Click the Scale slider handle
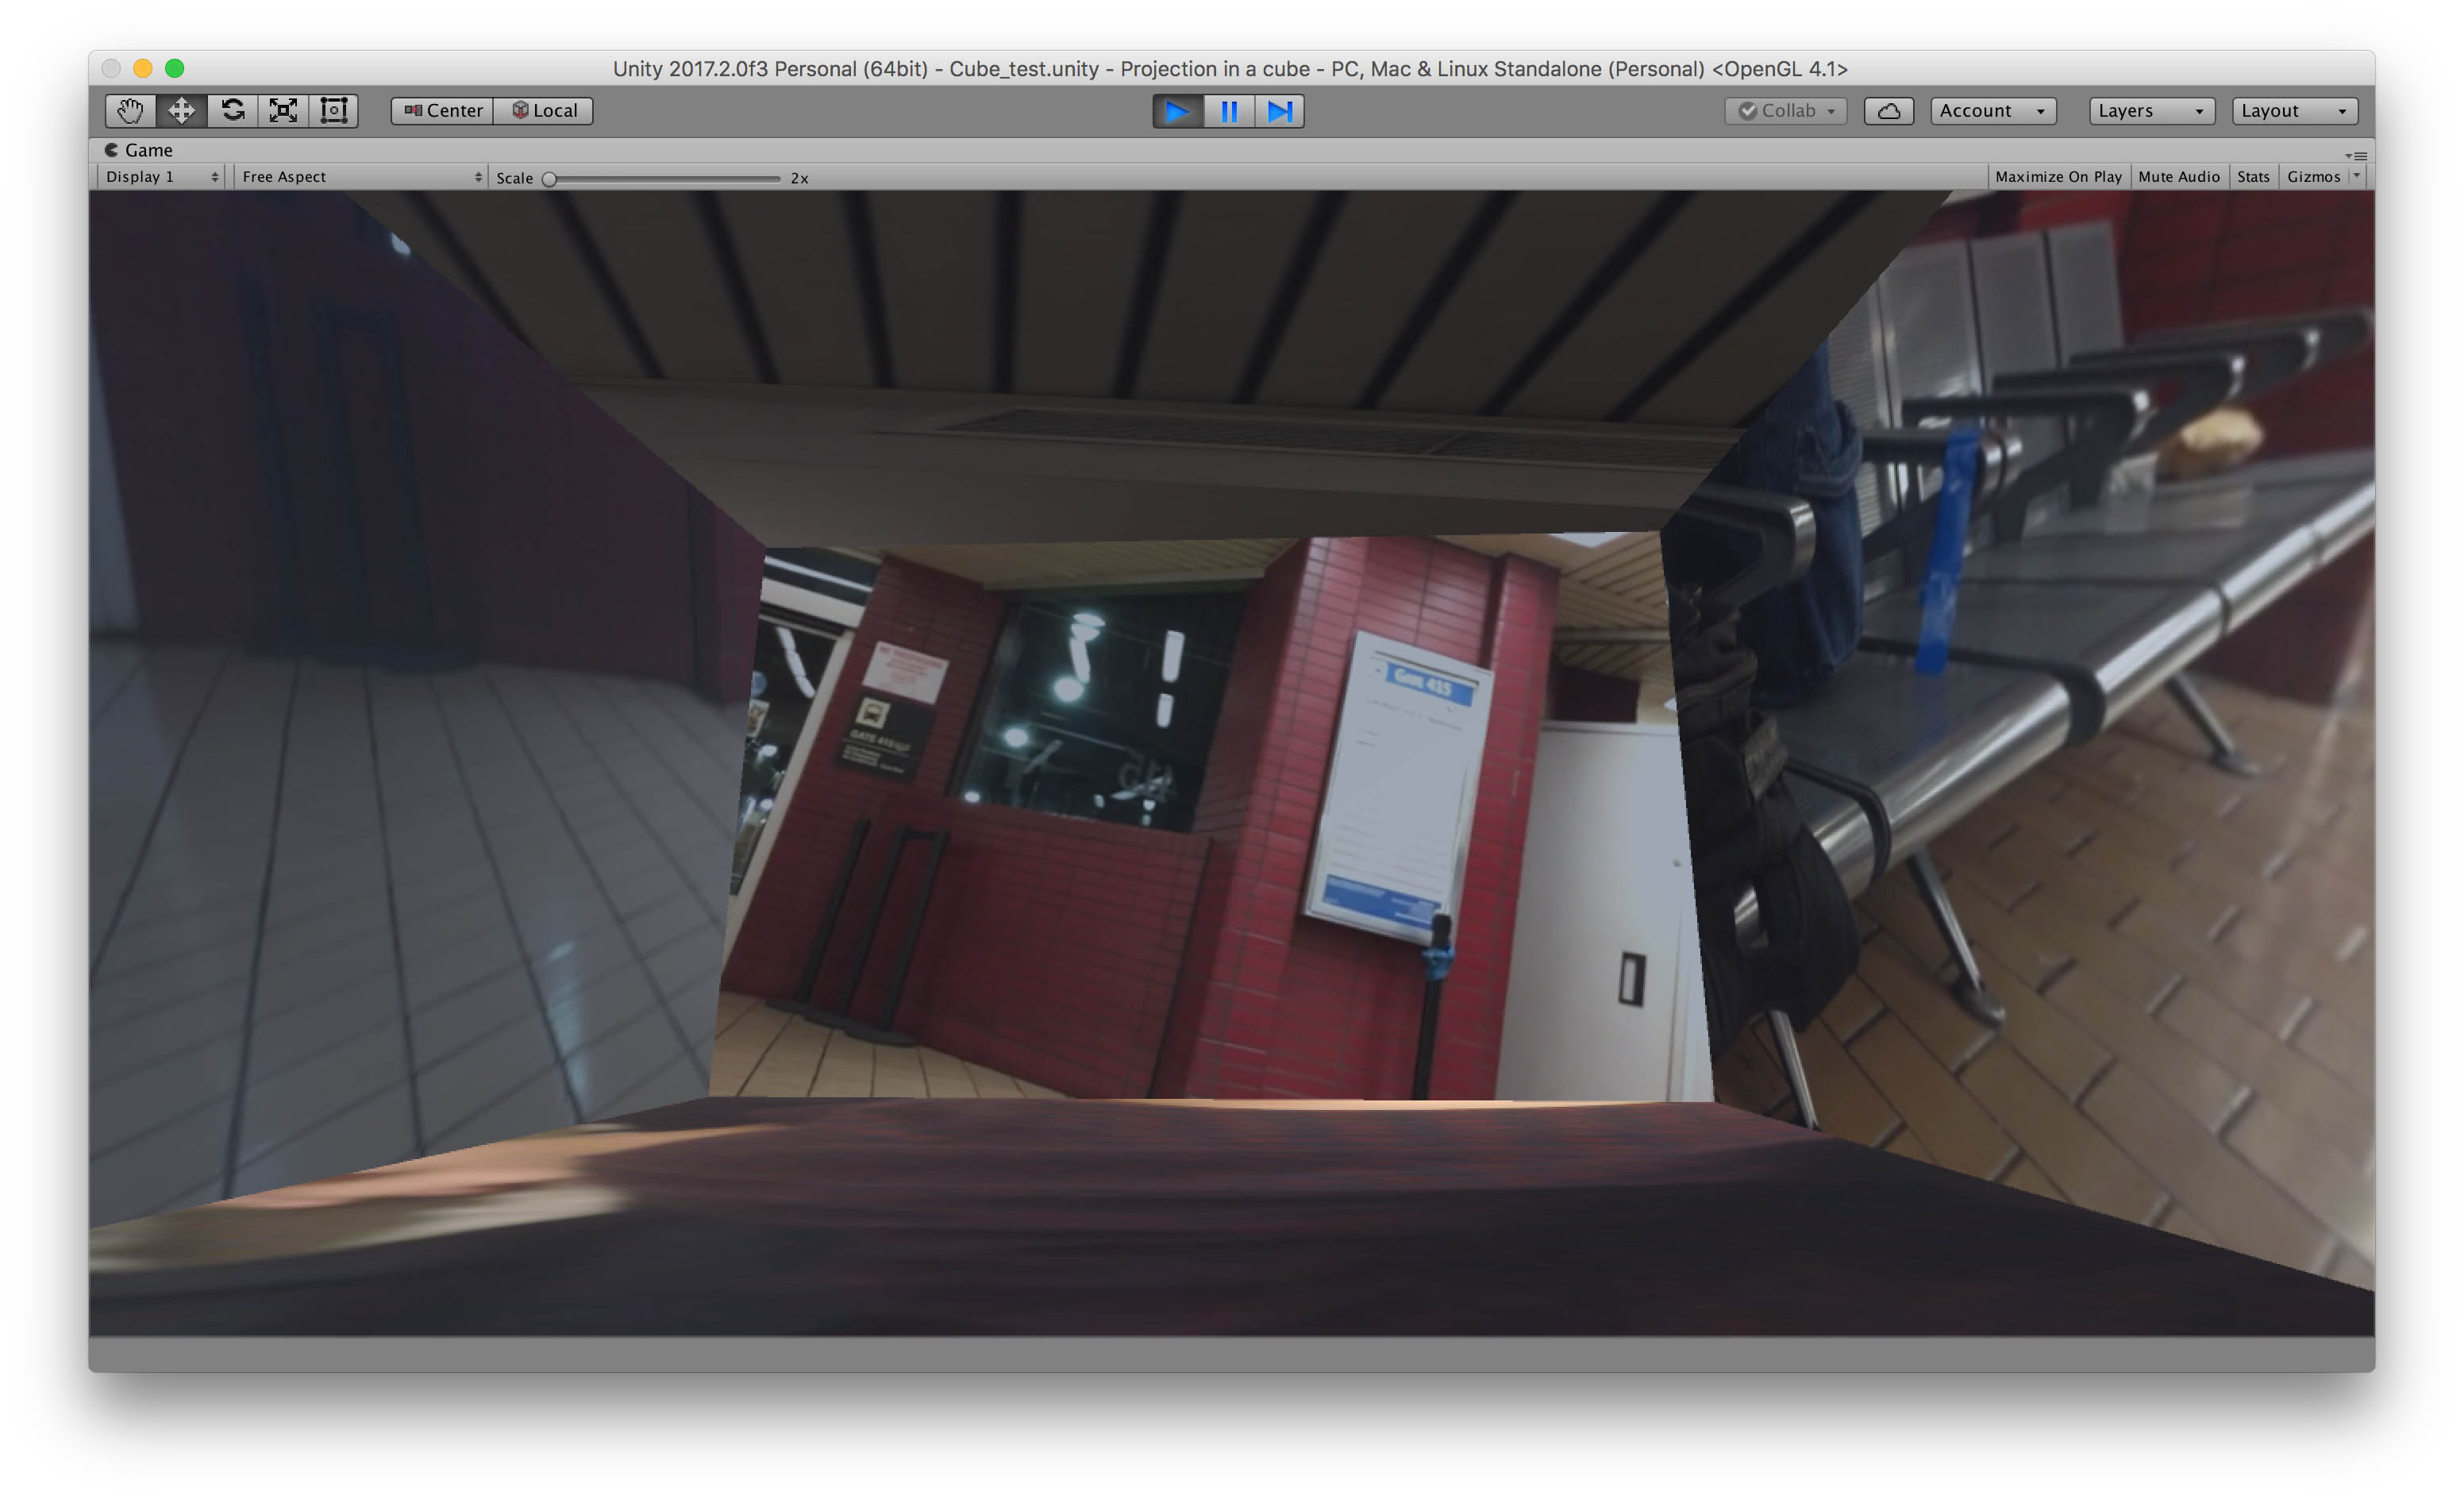The height and width of the screenshot is (1499, 2464). (x=549, y=179)
